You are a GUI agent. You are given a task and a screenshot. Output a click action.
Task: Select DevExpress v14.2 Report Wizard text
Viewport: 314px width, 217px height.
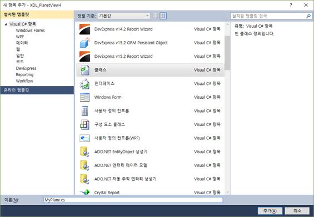click(x=123, y=29)
